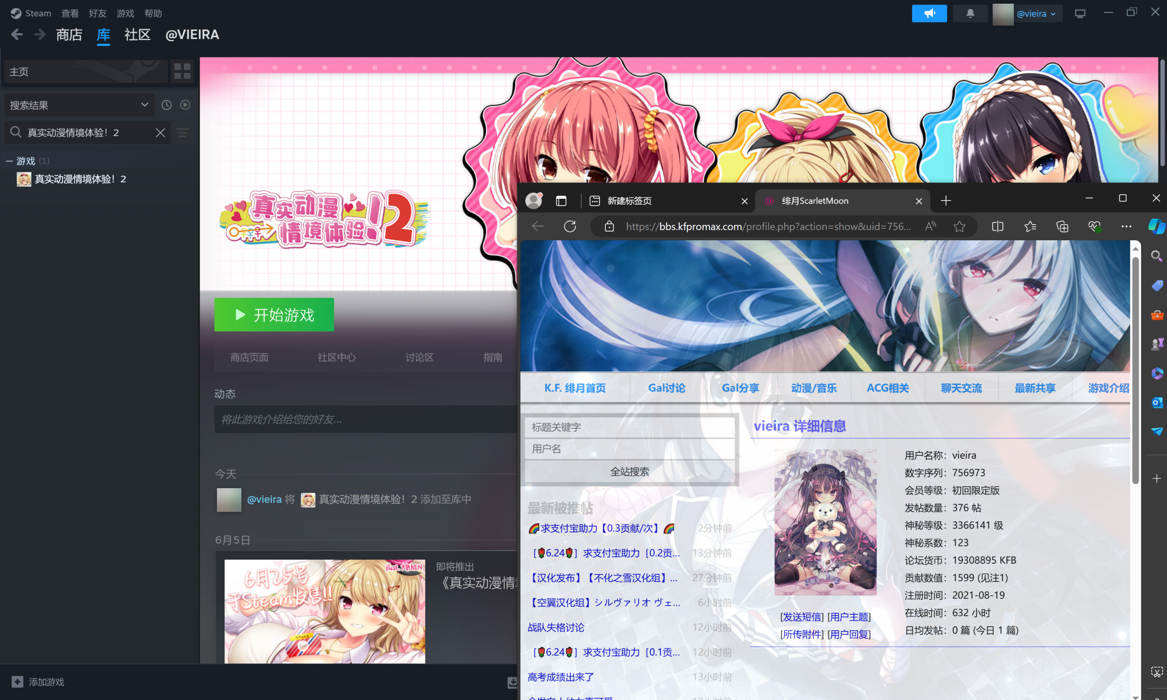This screenshot has height=700, width=1167.
Task: Open advanced filter options icon
Action: click(x=182, y=133)
